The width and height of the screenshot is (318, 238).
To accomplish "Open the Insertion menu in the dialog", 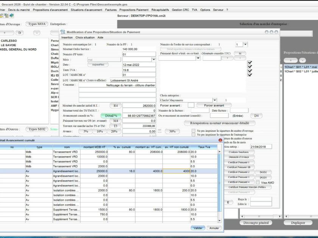I will pos(67,38).
